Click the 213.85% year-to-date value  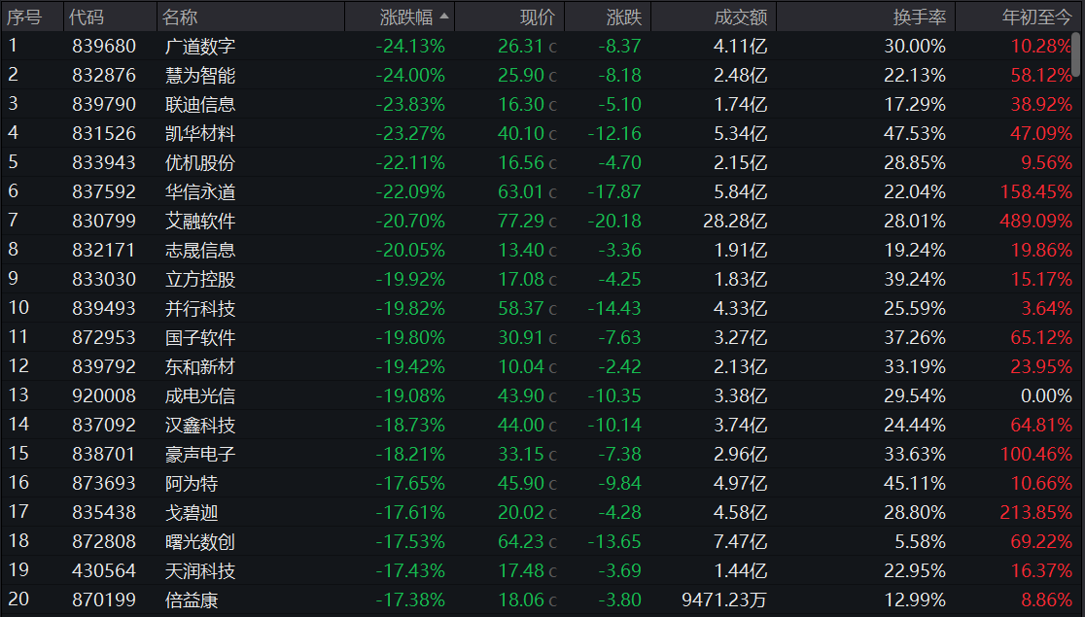point(1035,513)
